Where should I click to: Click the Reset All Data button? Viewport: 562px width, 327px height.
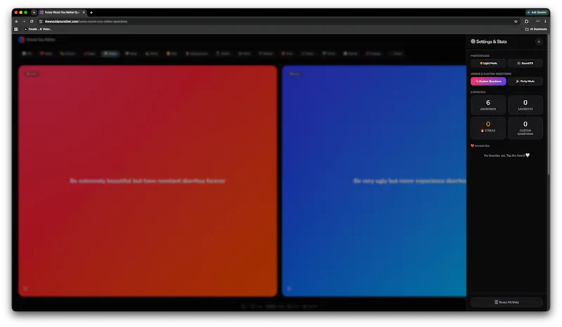507,302
